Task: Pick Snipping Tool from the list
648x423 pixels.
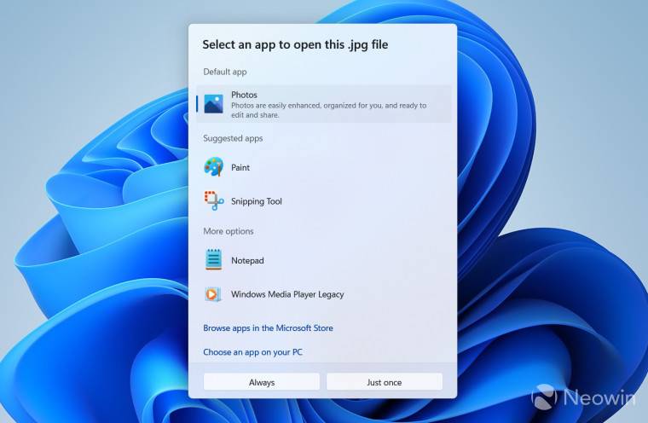Action: pyautogui.click(x=257, y=201)
